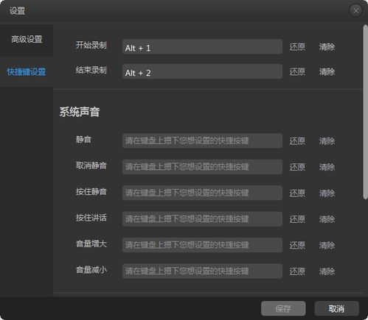This screenshot has width=368, height=320.
Task: Restore the 静音 shortcut with 还原
Action: 297,141
